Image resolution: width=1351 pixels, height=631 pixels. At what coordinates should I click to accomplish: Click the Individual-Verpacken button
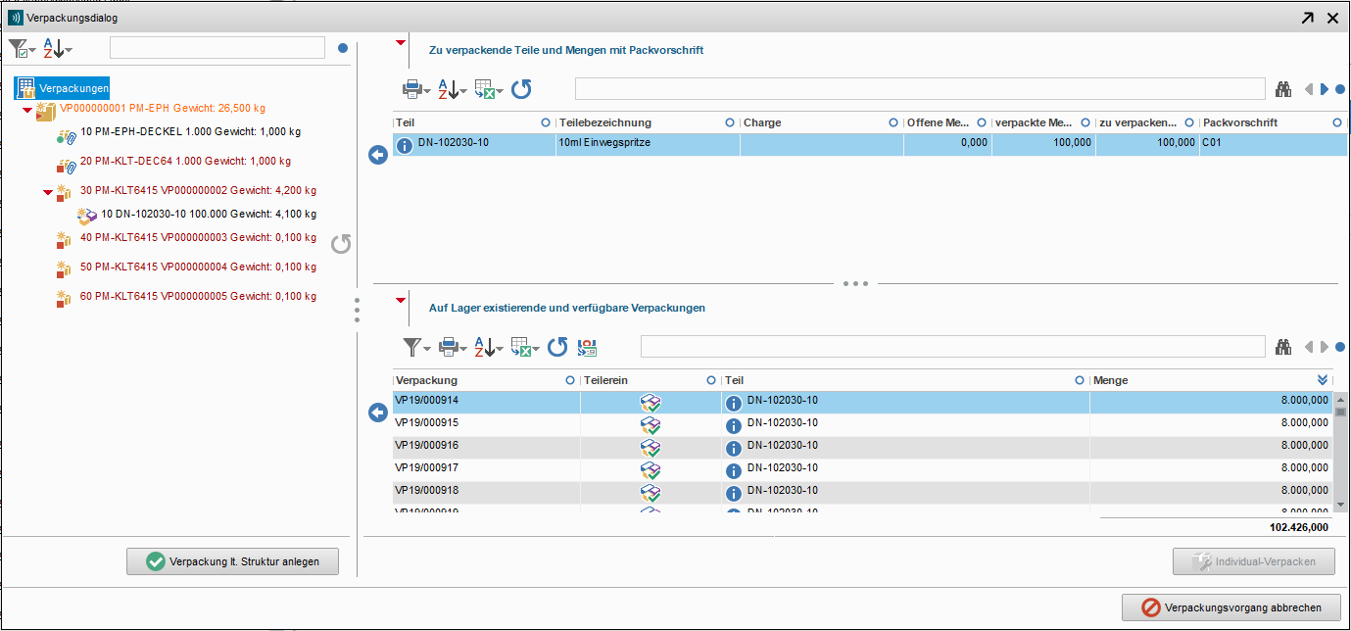(x=1256, y=561)
